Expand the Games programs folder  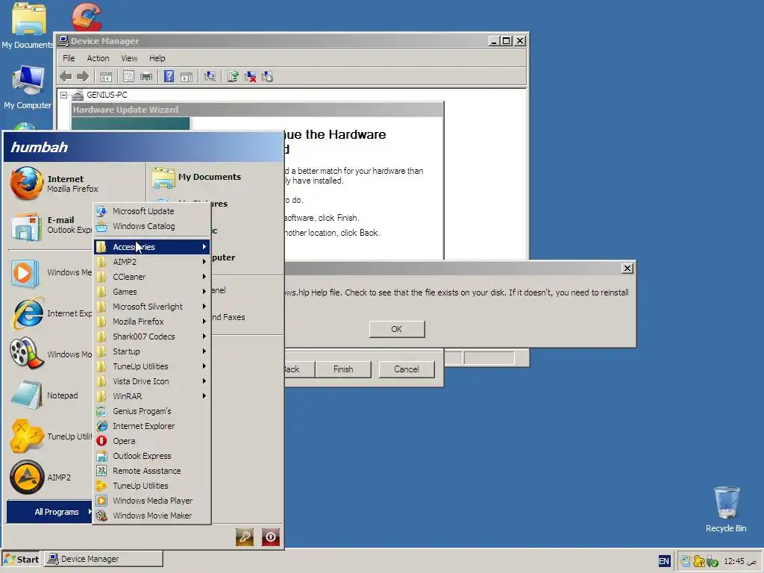point(152,292)
